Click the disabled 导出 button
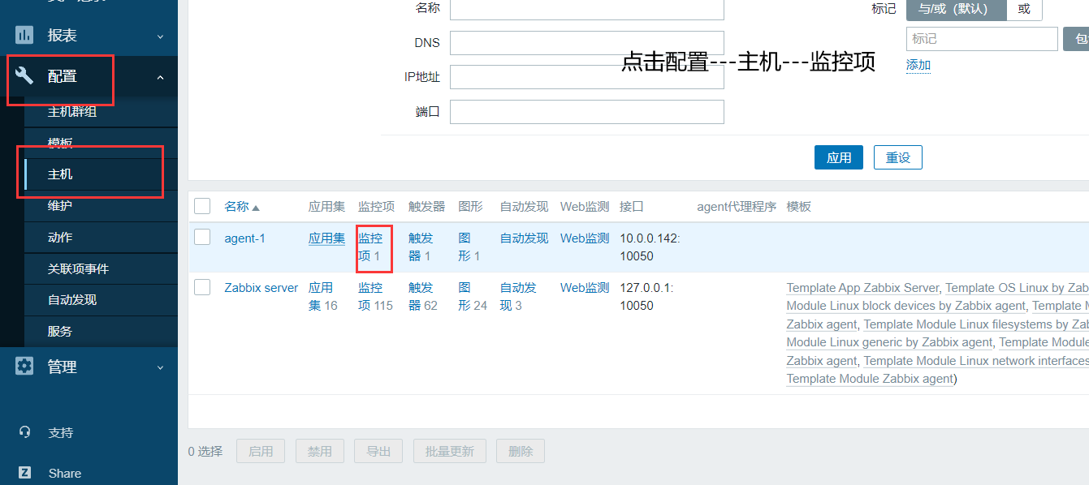Image resolution: width=1089 pixels, height=485 pixels. coord(378,452)
